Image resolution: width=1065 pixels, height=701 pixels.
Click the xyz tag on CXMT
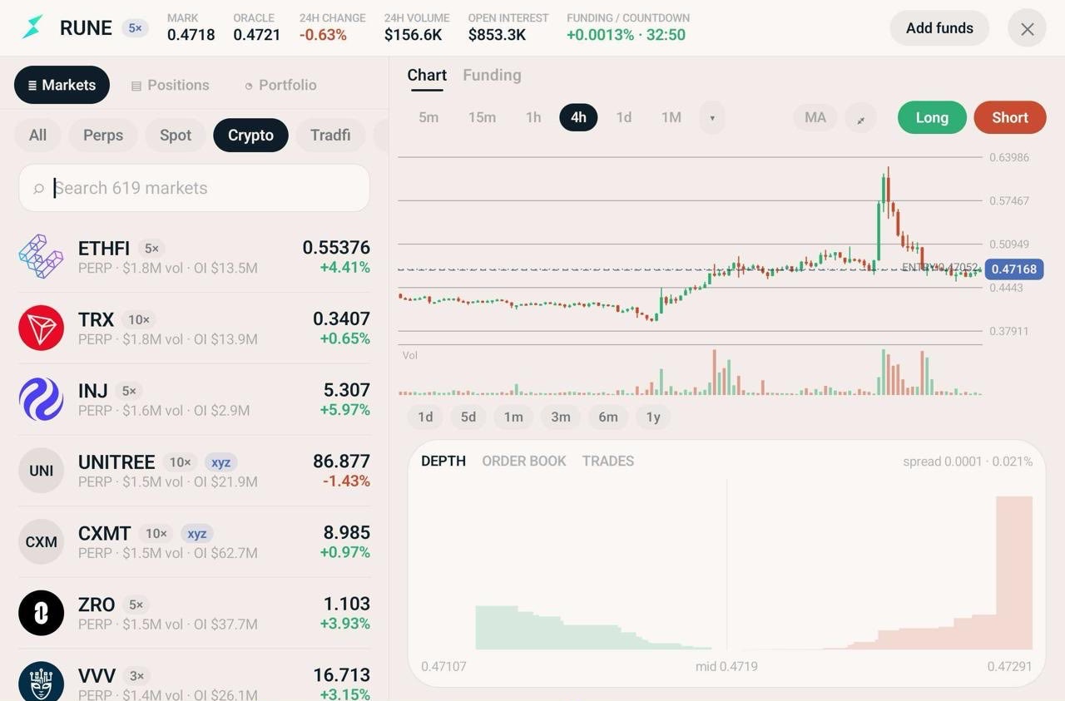point(196,534)
